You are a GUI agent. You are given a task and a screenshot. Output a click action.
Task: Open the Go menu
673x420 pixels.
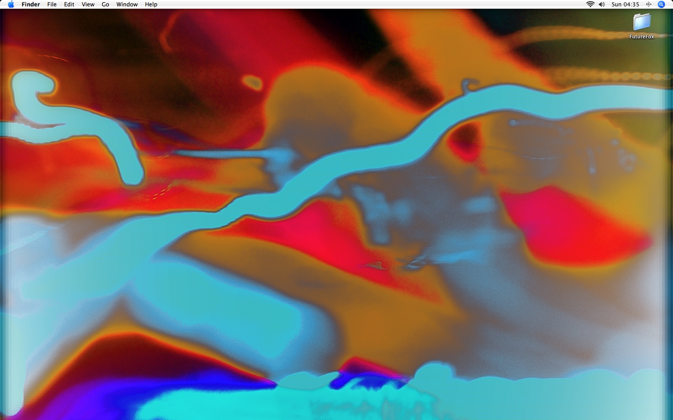tap(105, 4)
